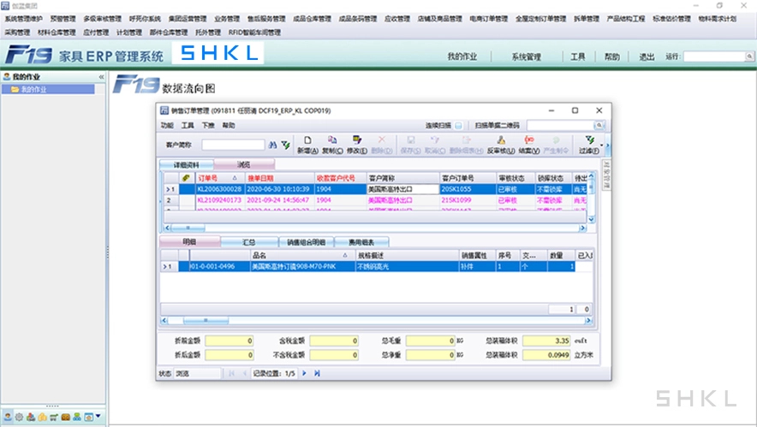Screen dimensions: 757x427
Task: Go to next record arrow in status bar
Action: (304, 373)
